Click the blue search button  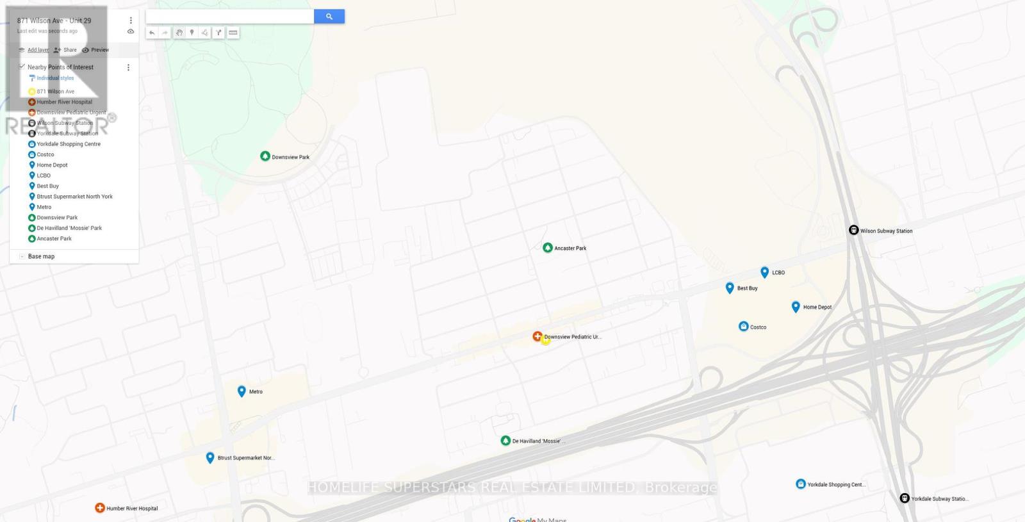329,17
